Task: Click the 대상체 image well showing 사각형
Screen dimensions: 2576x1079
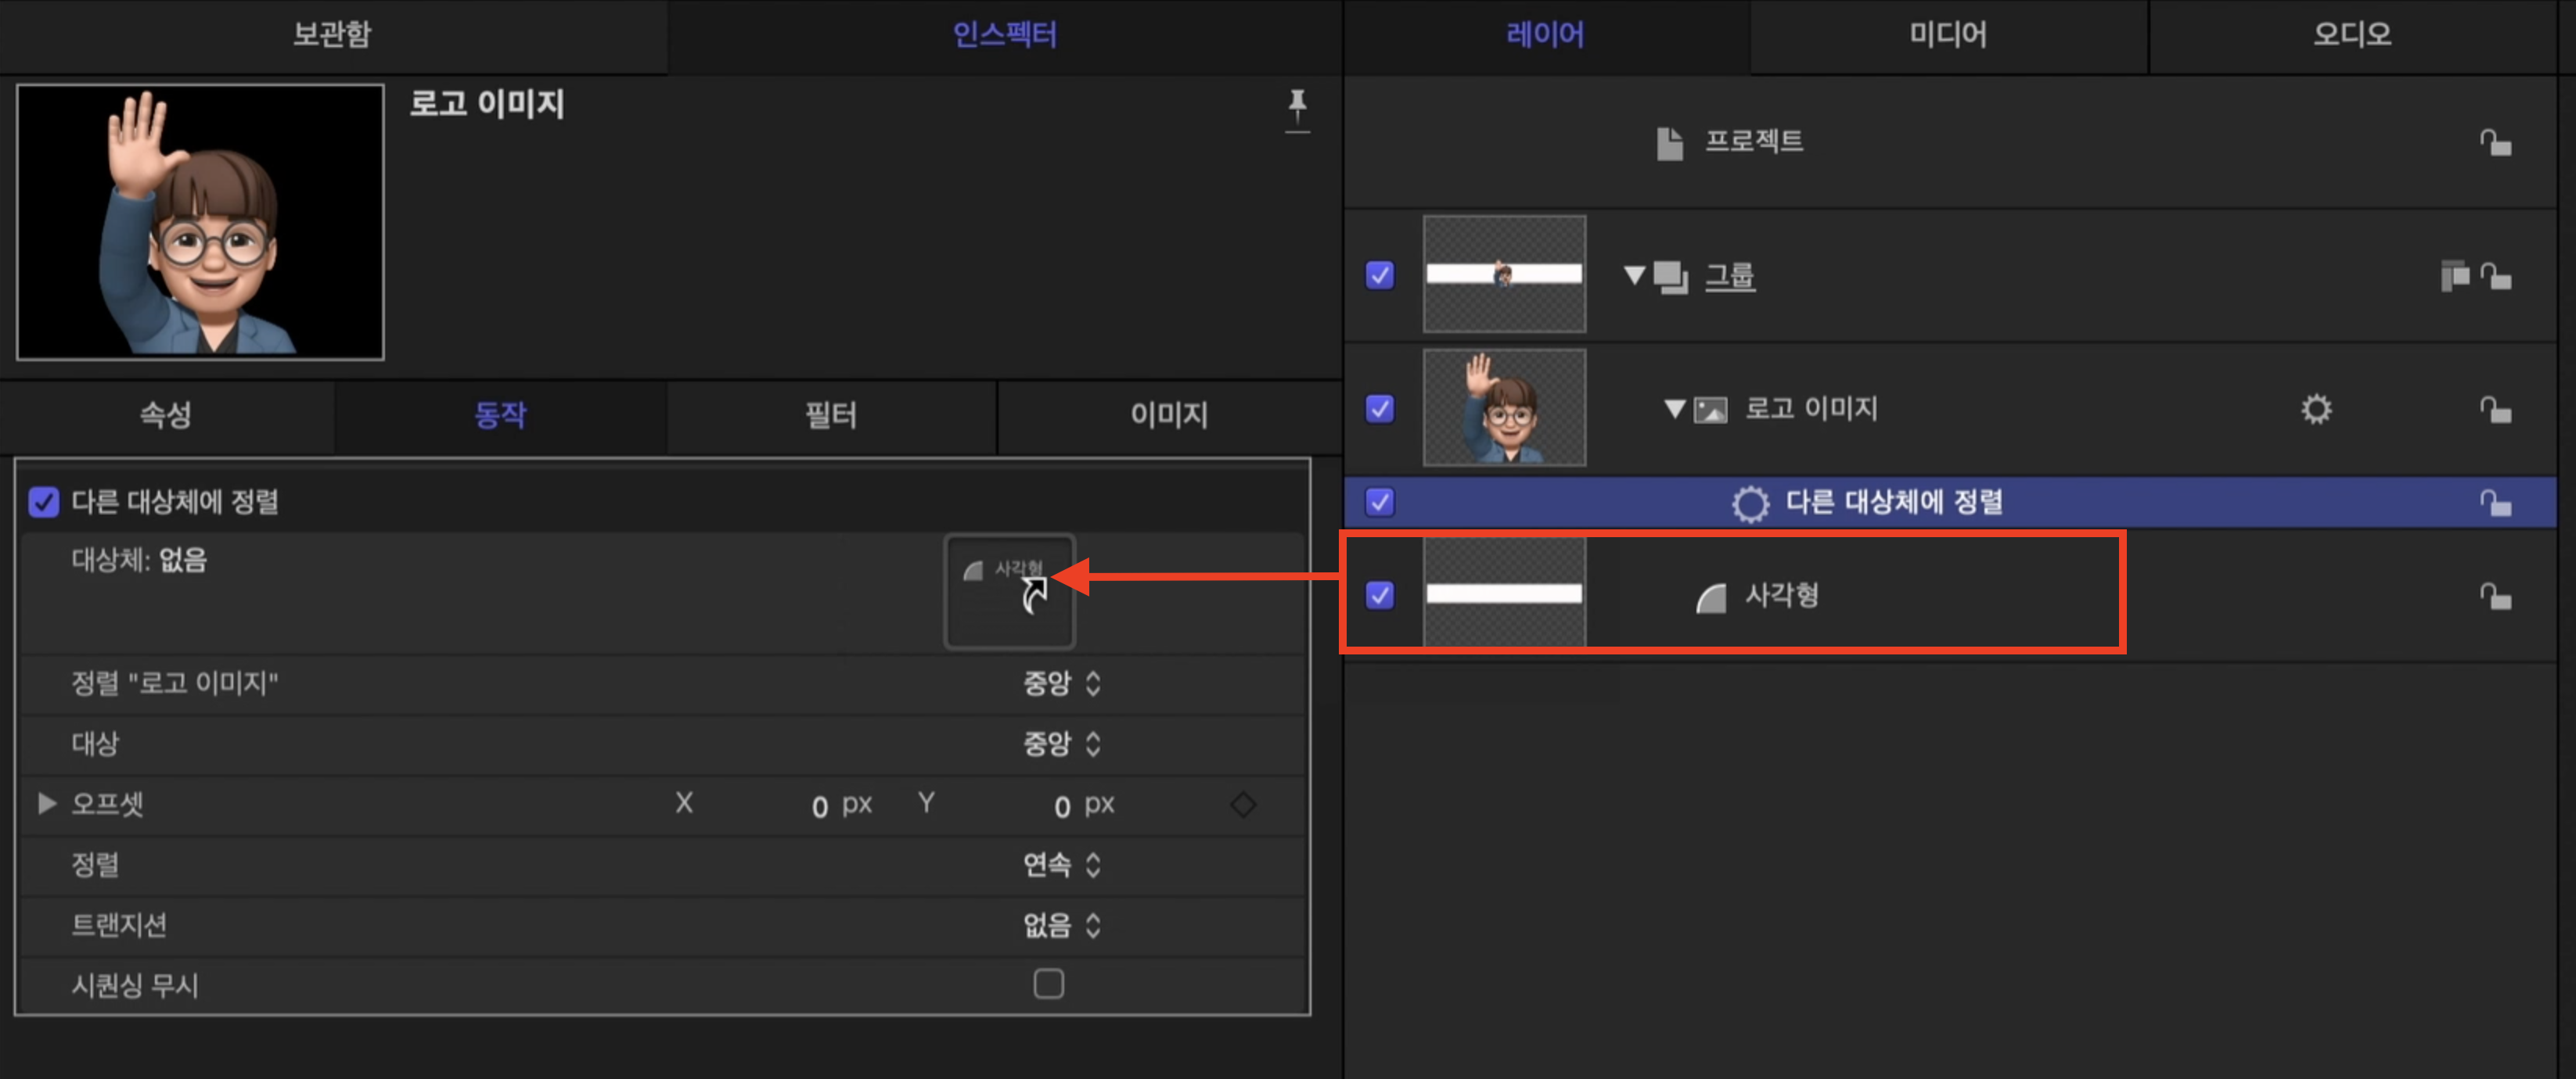Action: pos(1009,591)
